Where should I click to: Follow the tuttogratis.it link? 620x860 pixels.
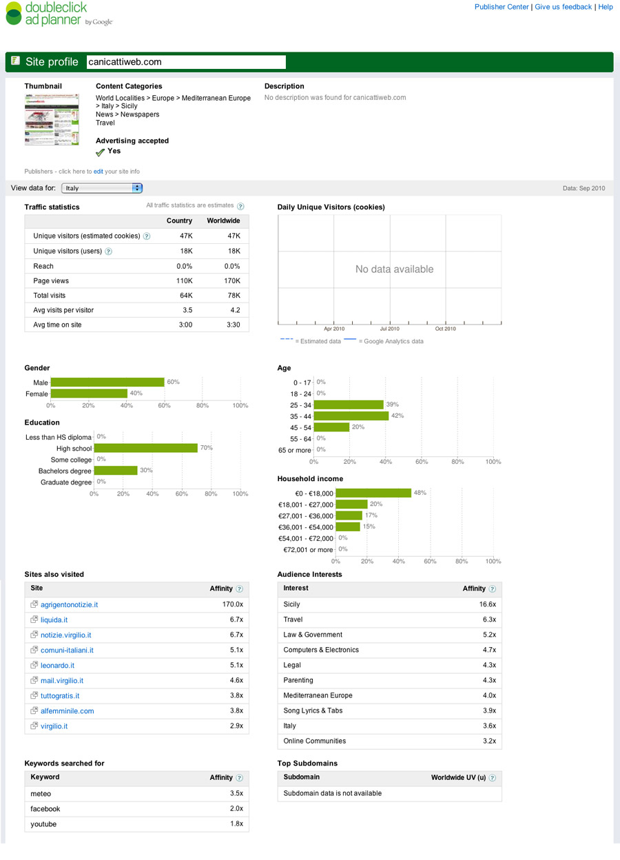coord(60,696)
